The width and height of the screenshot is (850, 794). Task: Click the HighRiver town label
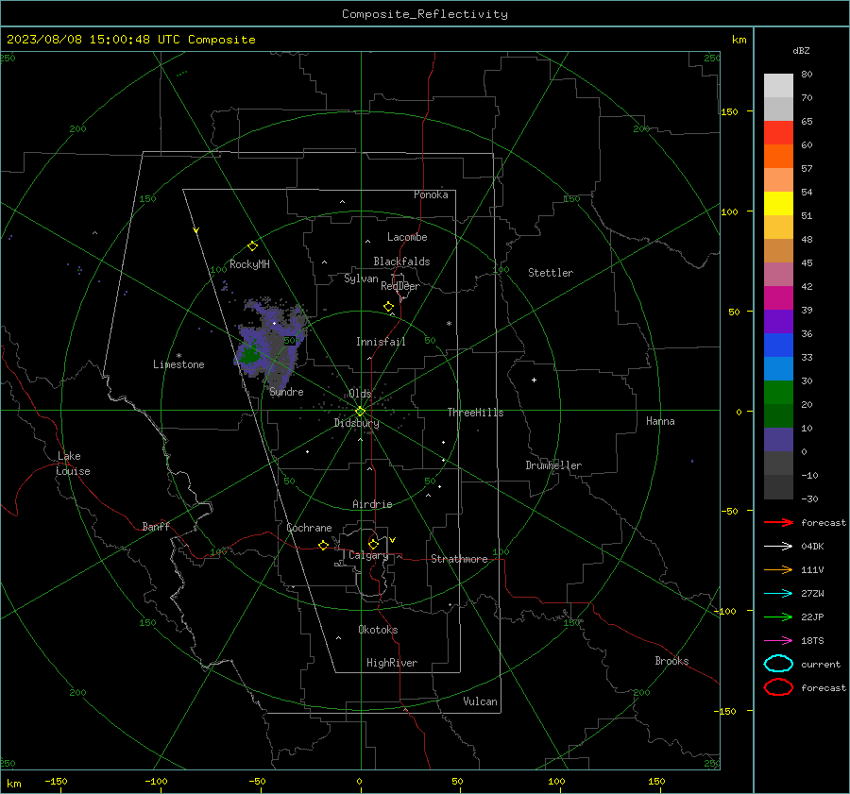[x=392, y=663]
